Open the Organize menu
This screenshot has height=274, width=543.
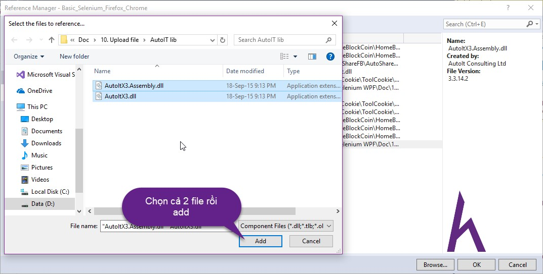click(29, 57)
